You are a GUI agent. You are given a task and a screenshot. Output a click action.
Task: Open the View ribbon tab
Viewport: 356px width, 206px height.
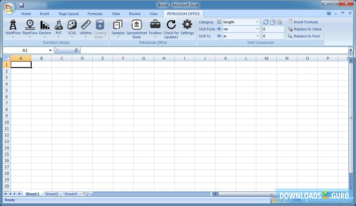(153, 14)
